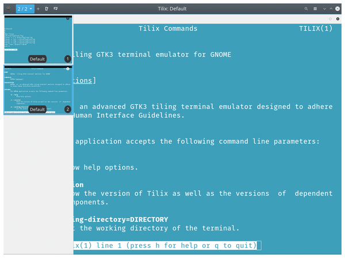
Task: Add a terminal below
Action: tap(56, 9)
